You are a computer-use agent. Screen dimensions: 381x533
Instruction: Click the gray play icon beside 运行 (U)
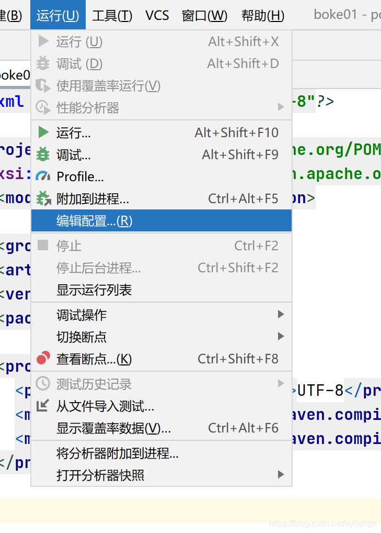43,41
